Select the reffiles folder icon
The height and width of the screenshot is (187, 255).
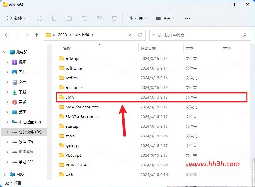coord(62,78)
